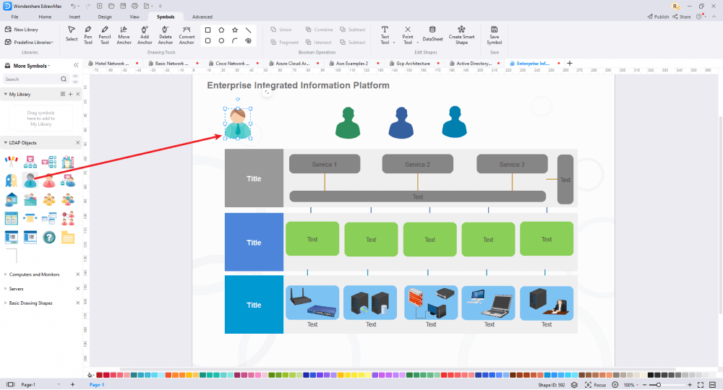723x390 pixels.
Task: Choose the Move Anchor tool
Action: point(124,34)
